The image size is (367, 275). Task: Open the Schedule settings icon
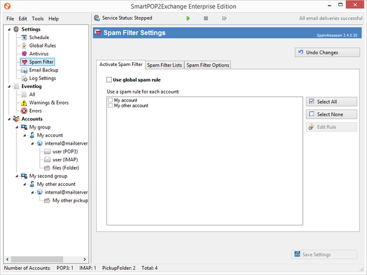click(x=24, y=38)
